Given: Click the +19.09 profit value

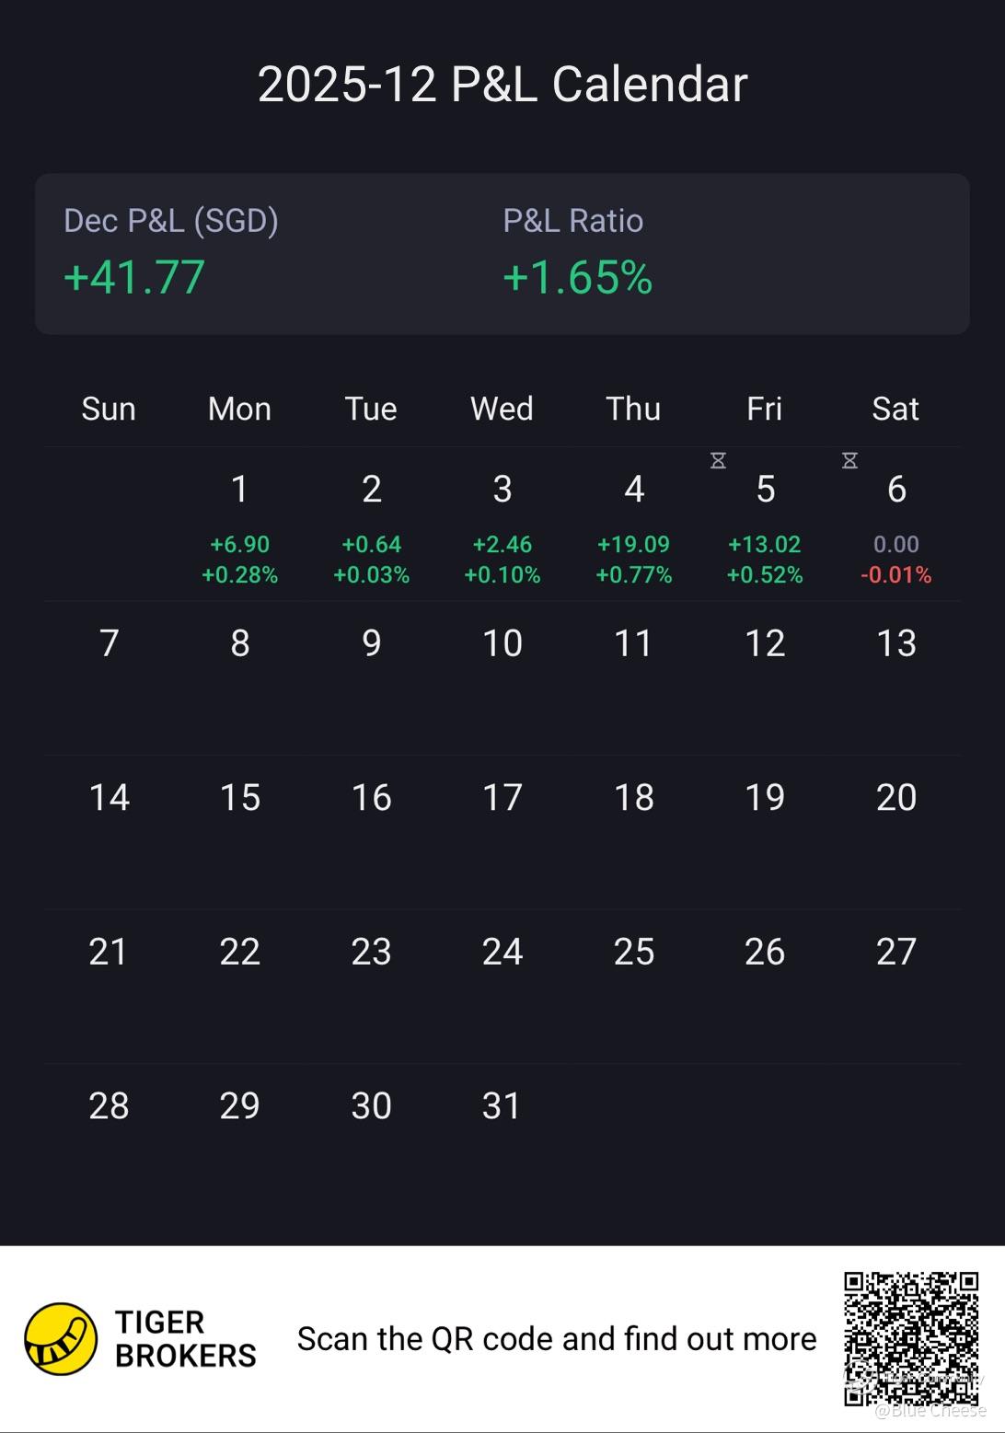Looking at the screenshot, I should point(634,544).
